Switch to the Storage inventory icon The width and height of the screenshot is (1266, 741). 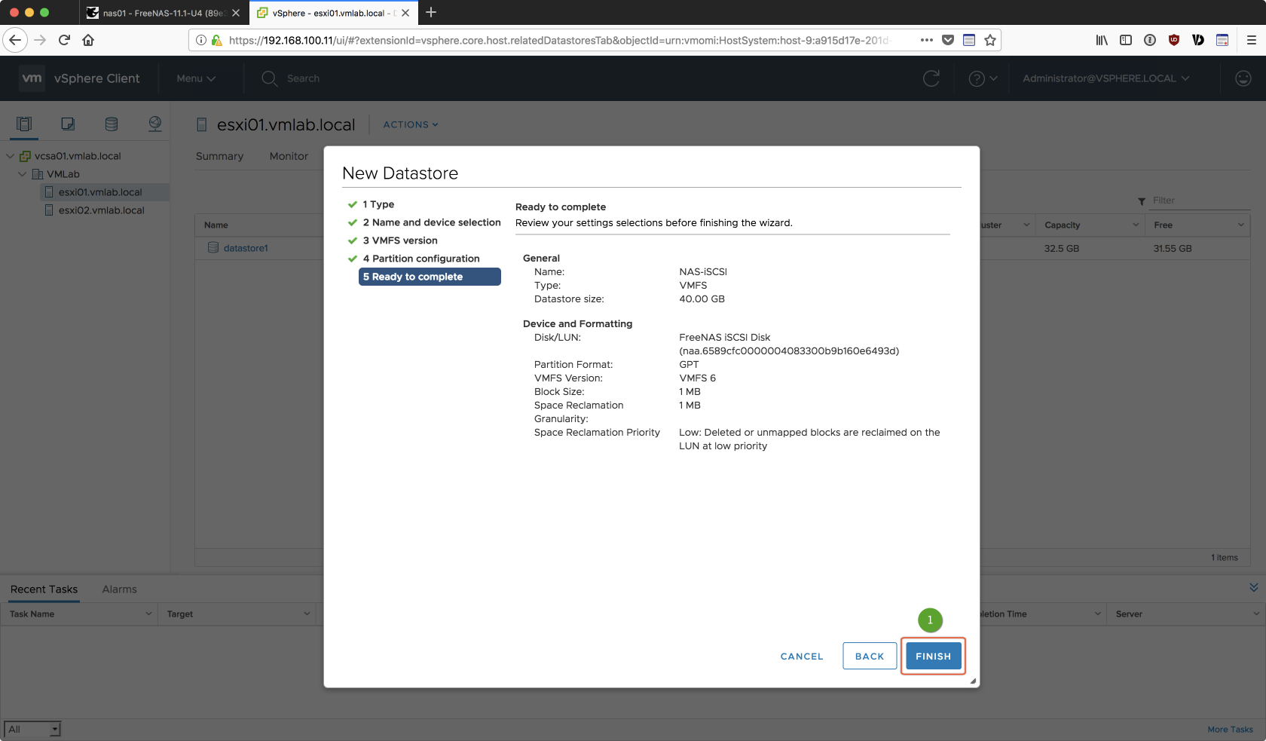tap(112, 124)
